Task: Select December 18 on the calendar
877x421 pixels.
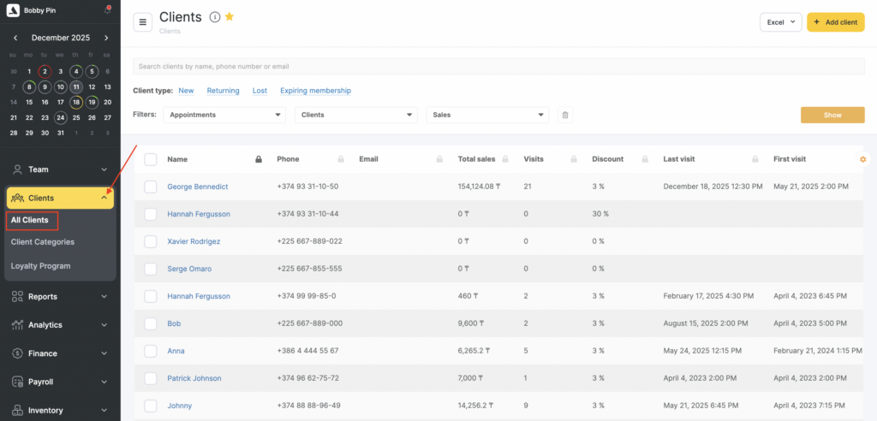Action: [76, 102]
